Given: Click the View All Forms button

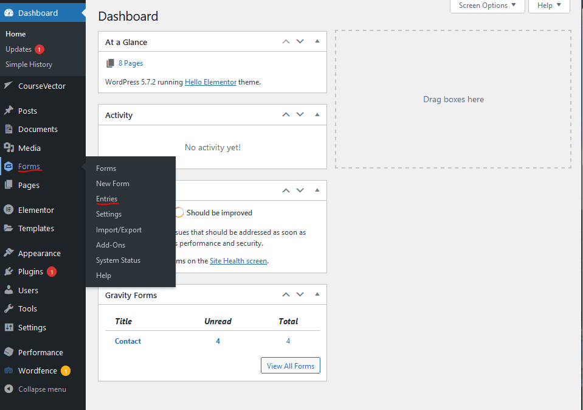Looking at the screenshot, I should coord(291,366).
